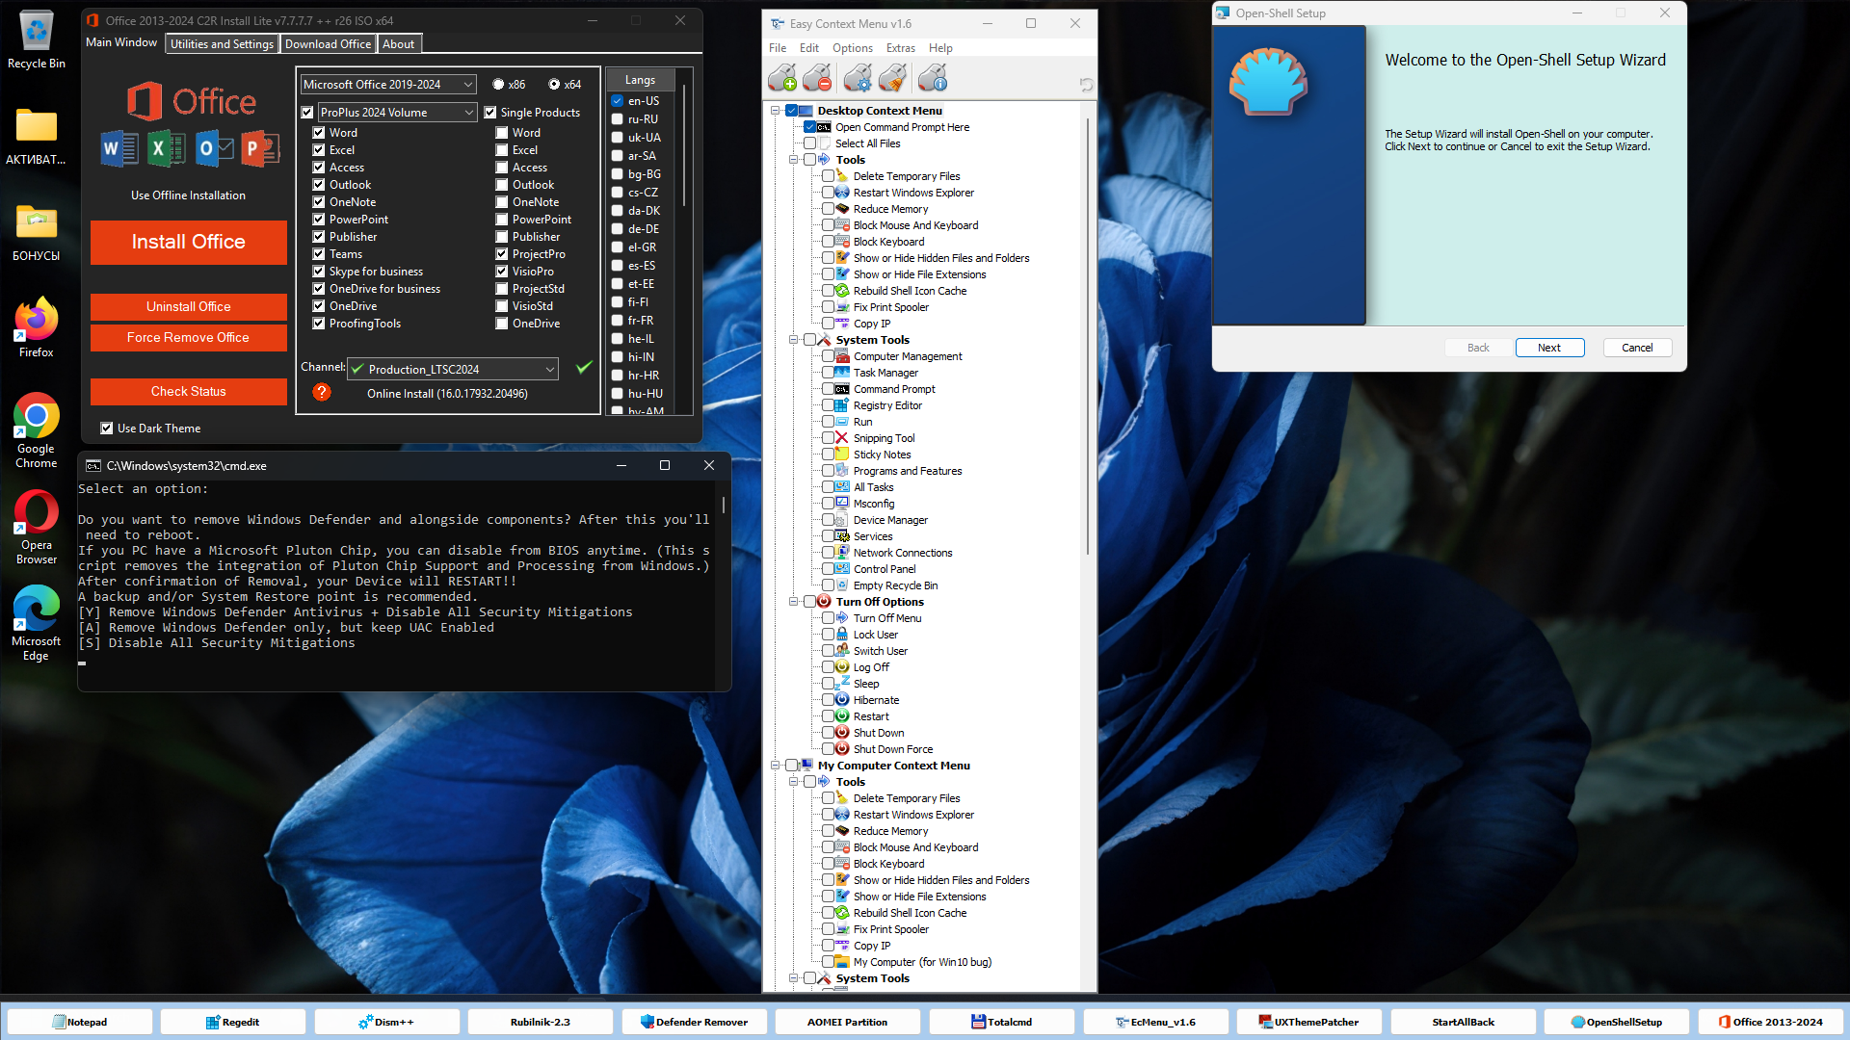Open the mouse-gear settings toolbar icon
The image size is (1850, 1040).
[x=858, y=78]
